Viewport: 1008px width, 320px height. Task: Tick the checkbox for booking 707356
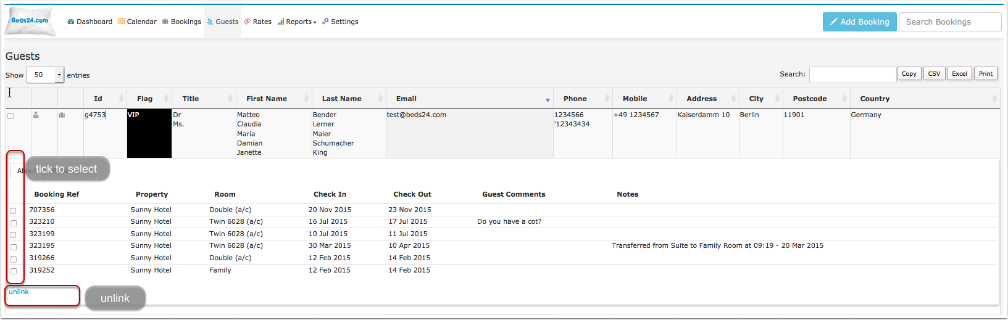13,211
